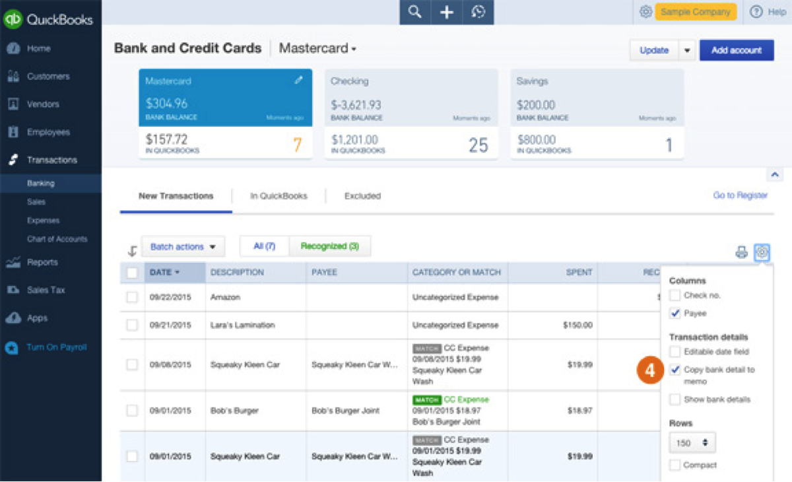Enable the Check no. column checkbox
The height and width of the screenshot is (482, 792).
pos(675,296)
